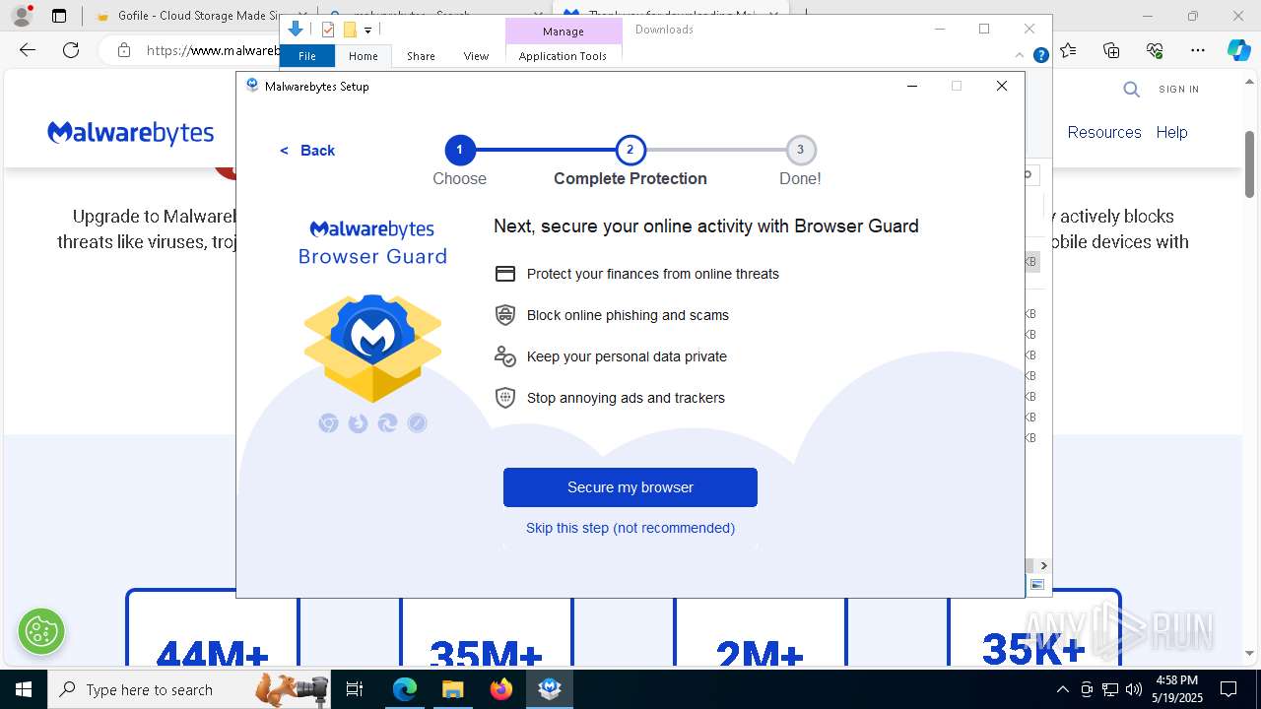
Task: Open File Explorer from taskbar
Action: (452, 689)
